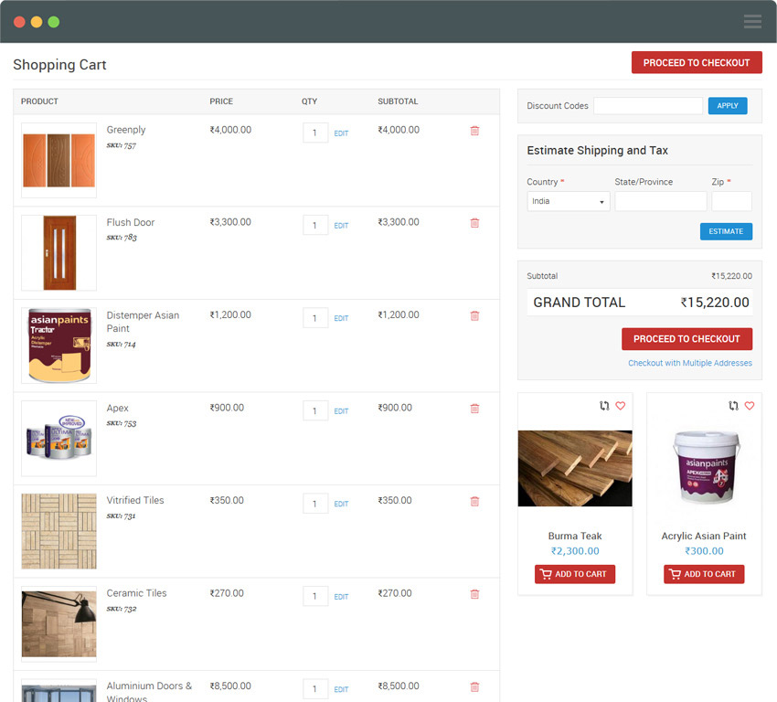Edit Ceramic Tiles quantity

(x=341, y=597)
